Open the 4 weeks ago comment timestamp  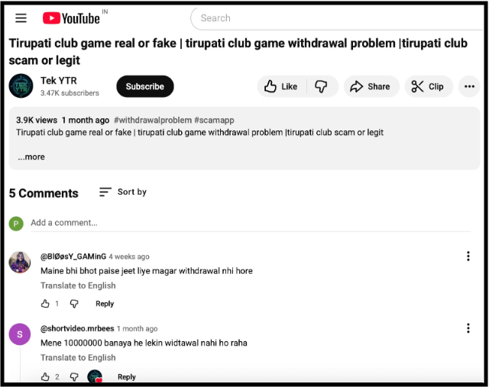129,256
